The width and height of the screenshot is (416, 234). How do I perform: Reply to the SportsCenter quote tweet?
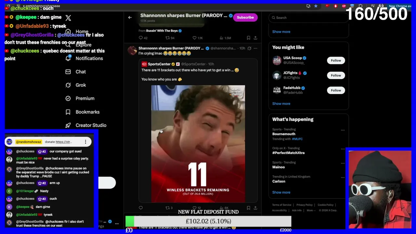[141, 208]
